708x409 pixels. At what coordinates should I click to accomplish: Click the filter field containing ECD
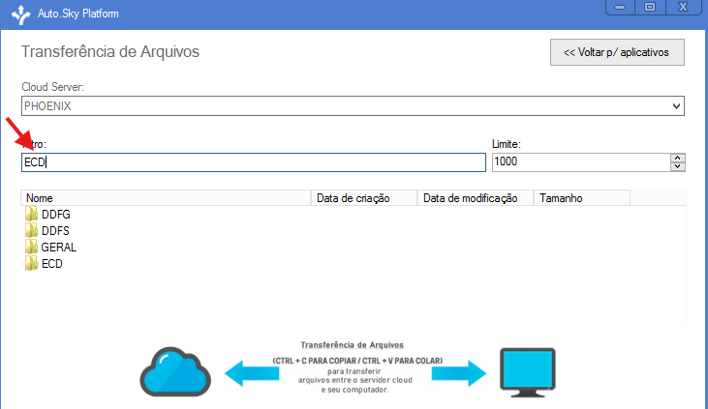[x=254, y=162]
